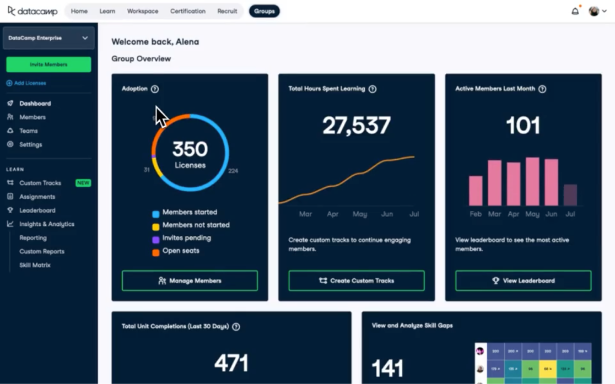Select Insights & Analytics icon
The width and height of the screenshot is (615, 384).
point(10,224)
